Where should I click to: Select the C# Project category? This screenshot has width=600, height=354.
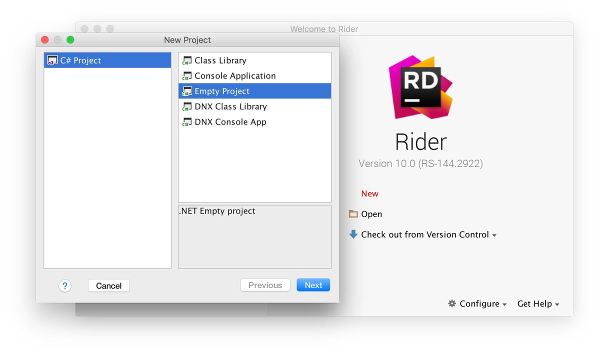tap(107, 60)
